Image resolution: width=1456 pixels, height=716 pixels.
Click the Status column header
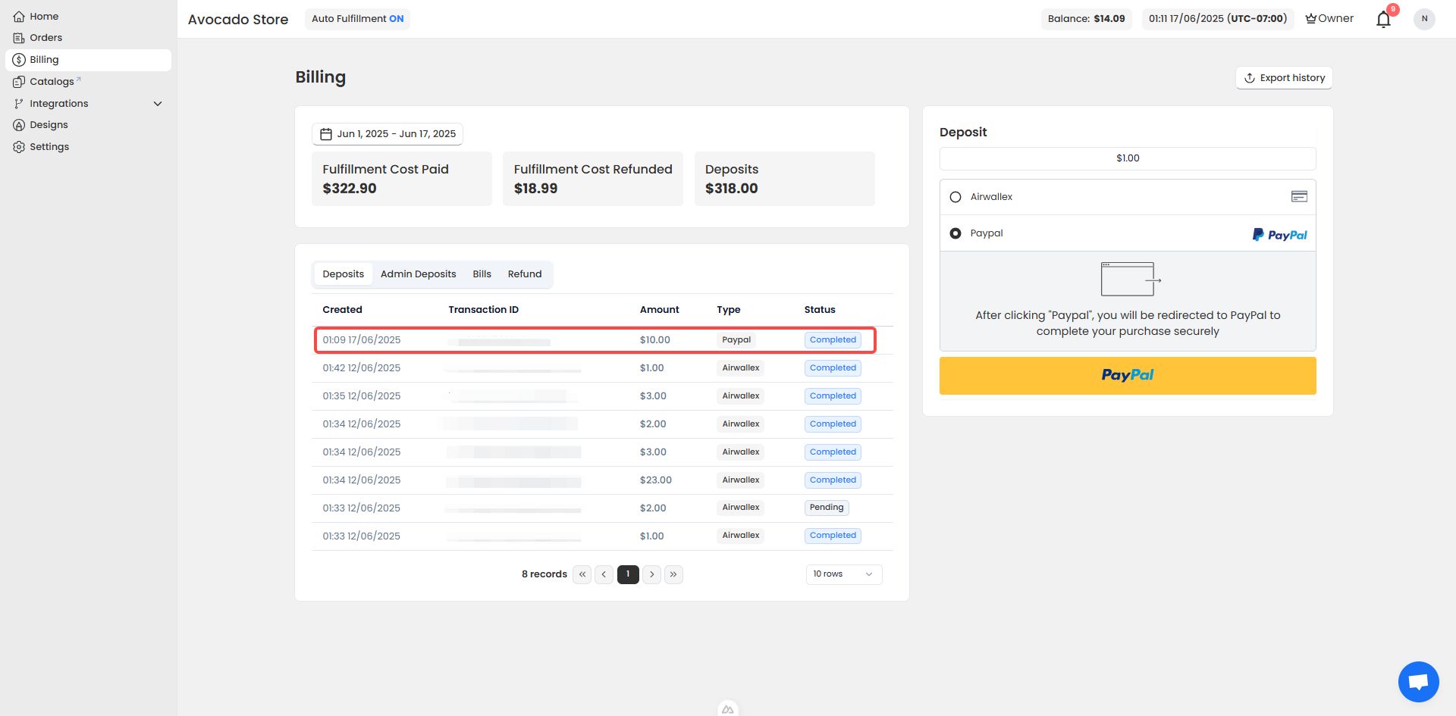[x=820, y=310]
